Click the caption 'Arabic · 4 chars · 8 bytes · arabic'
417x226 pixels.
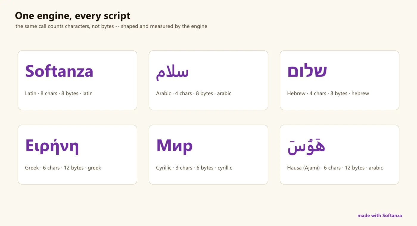[194, 93]
